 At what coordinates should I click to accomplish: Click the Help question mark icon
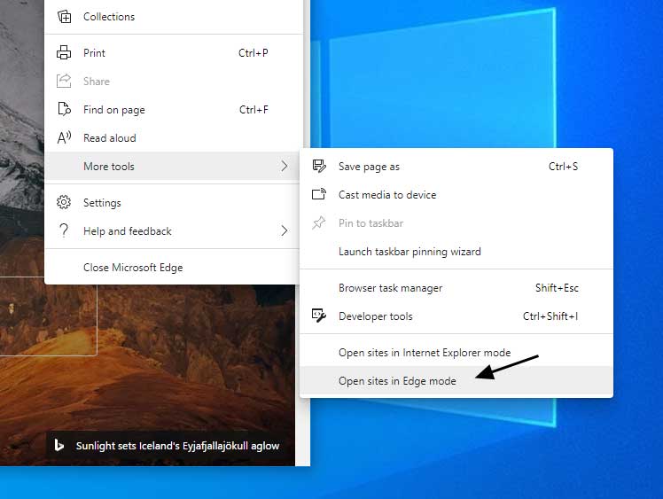click(64, 230)
